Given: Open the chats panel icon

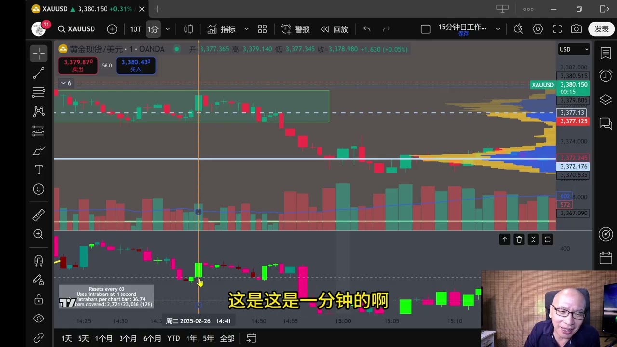Looking at the screenshot, I should pos(605,123).
